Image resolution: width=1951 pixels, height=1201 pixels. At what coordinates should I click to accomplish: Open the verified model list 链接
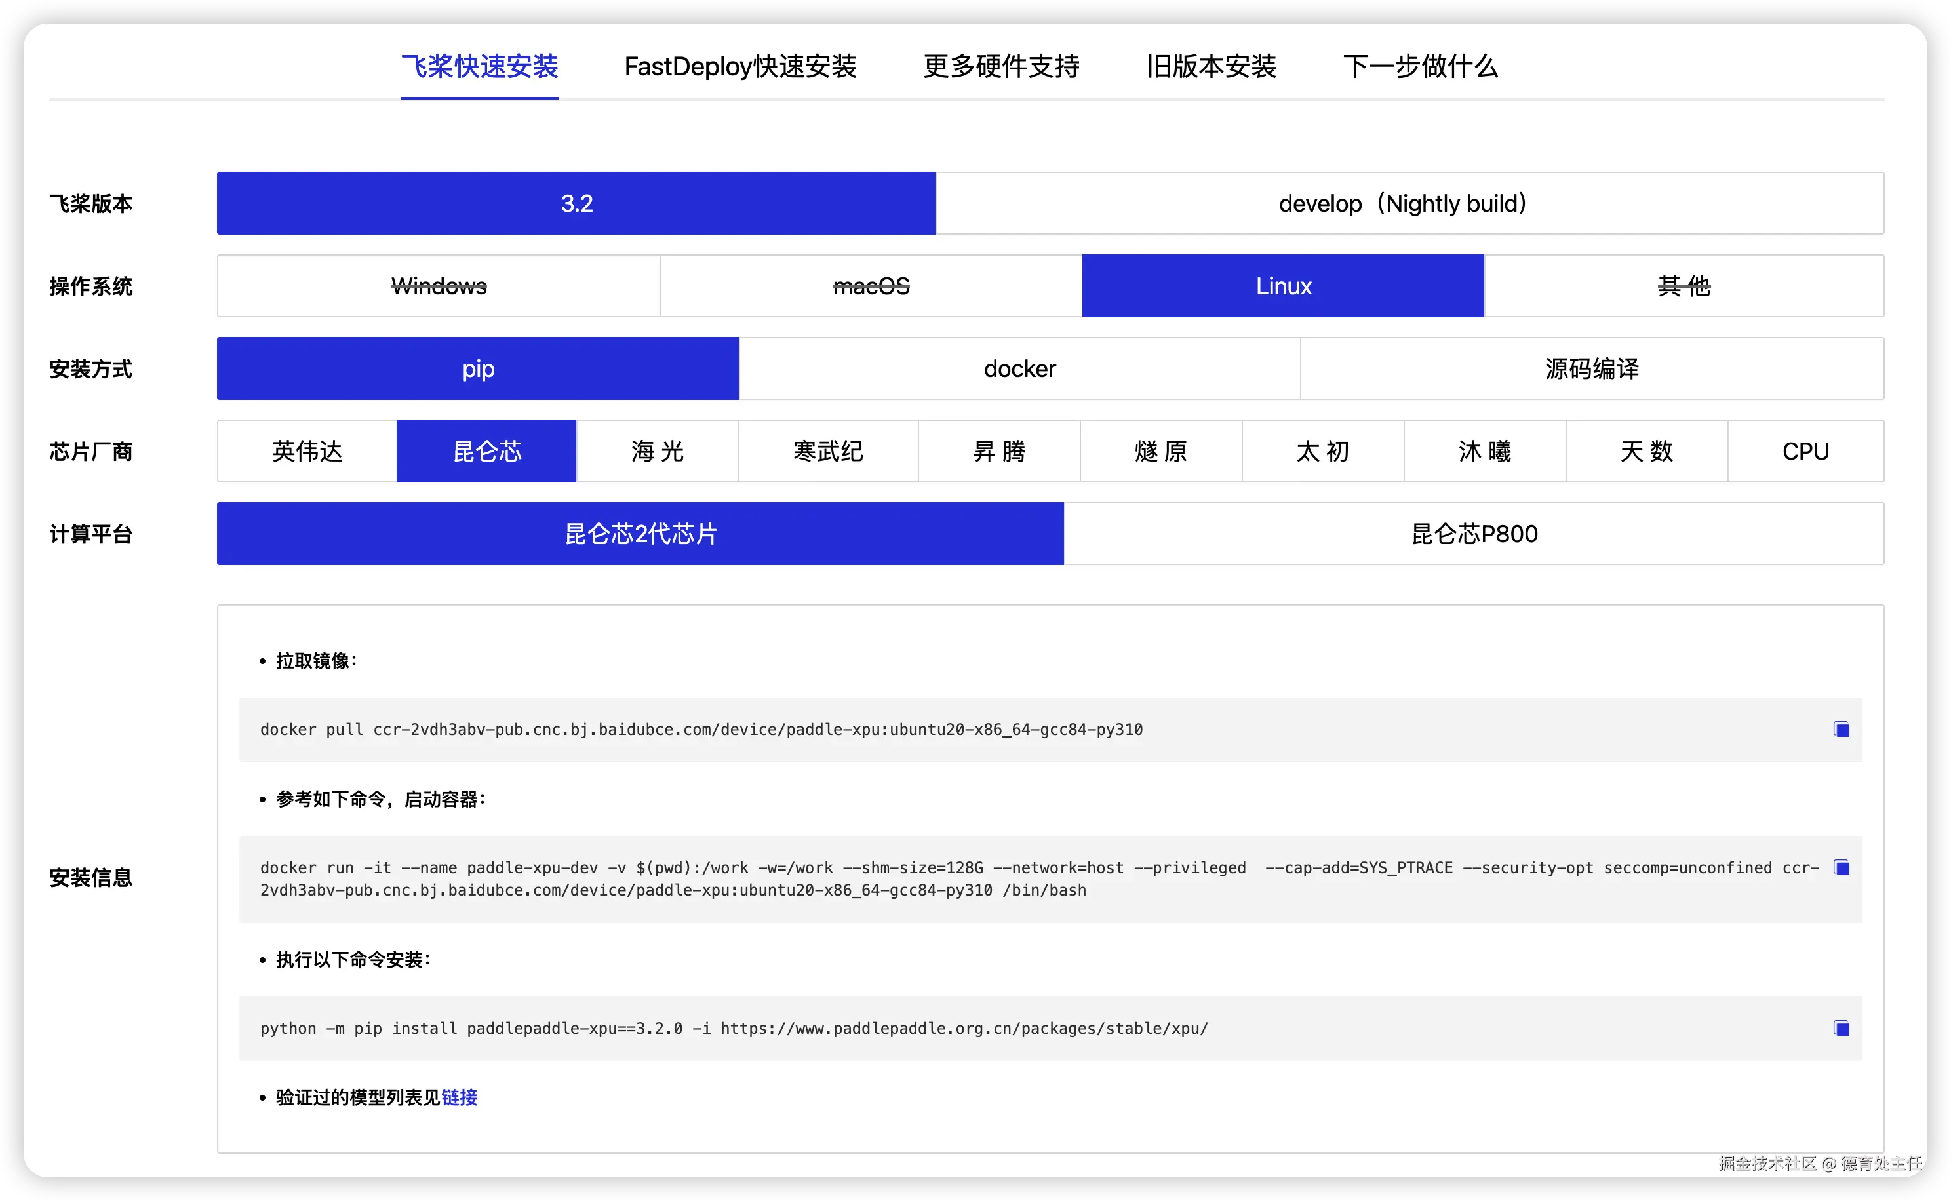459,1097
